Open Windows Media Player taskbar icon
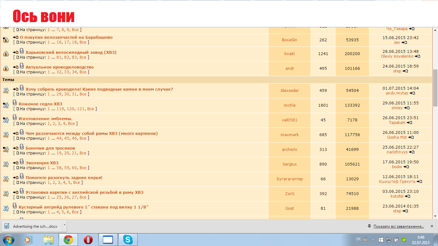 tap(28, 240)
